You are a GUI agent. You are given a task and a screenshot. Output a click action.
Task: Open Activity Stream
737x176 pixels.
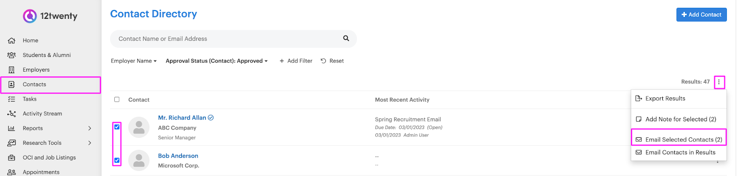(x=42, y=114)
